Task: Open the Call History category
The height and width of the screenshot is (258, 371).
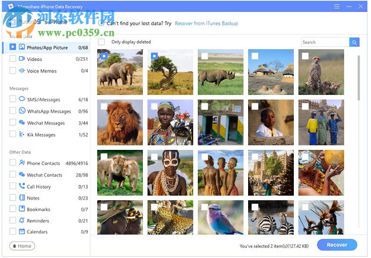Action: point(47,186)
